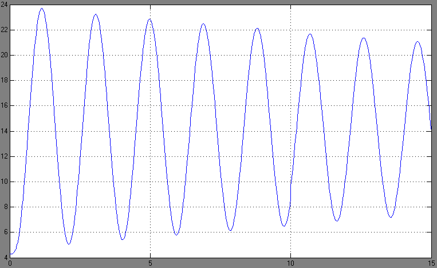Click the y-axis tick label 22
The height and width of the screenshot is (268, 437).
[4, 30]
